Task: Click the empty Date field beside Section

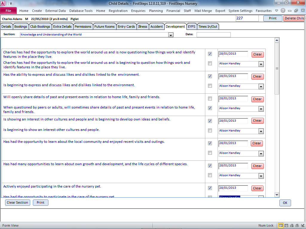Action: [213, 35]
